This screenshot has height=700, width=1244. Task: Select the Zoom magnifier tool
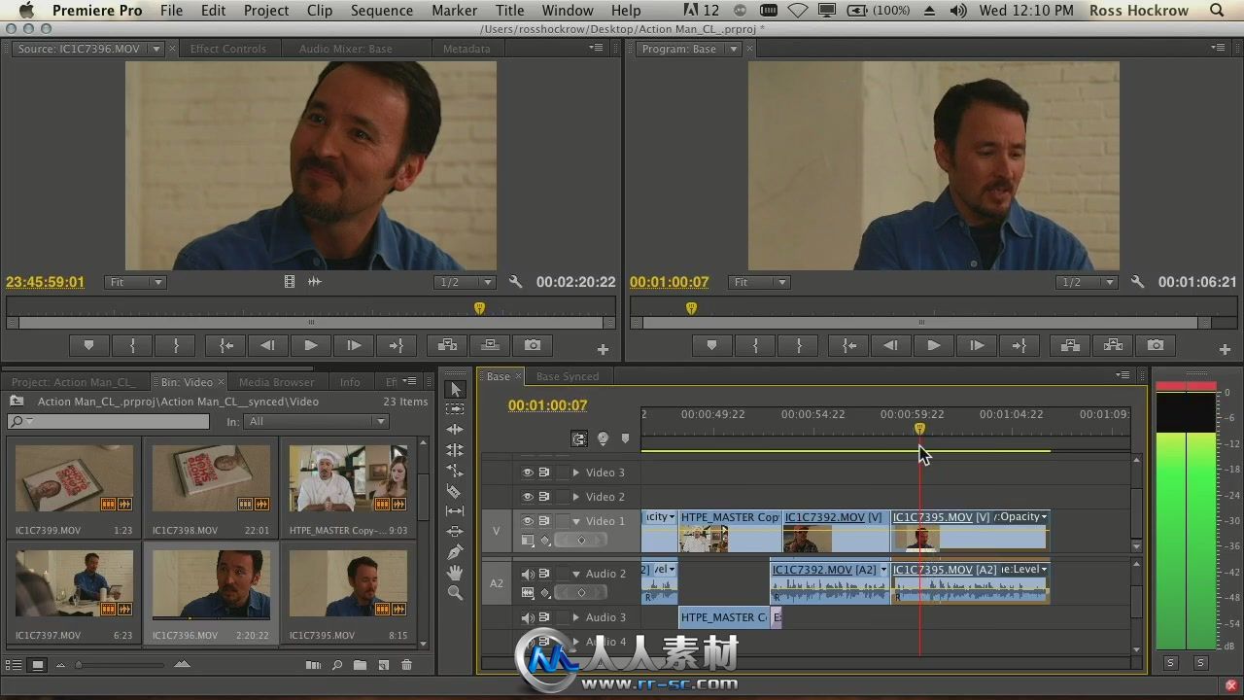pyautogui.click(x=455, y=593)
